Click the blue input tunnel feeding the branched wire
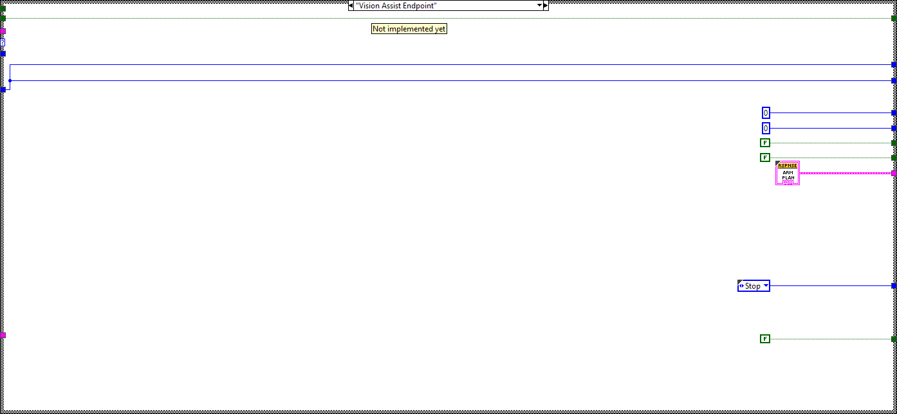The height and width of the screenshot is (414, 897). tap(3, 89)
